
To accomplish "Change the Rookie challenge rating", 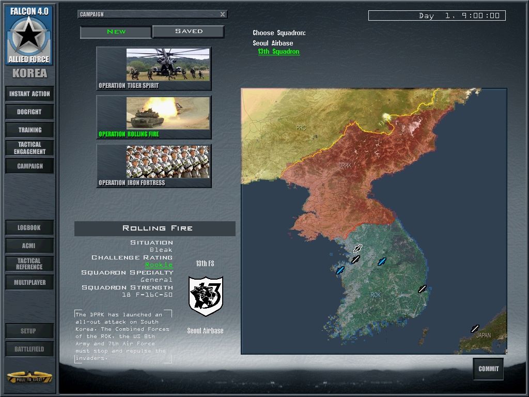I will pos(159,265).
